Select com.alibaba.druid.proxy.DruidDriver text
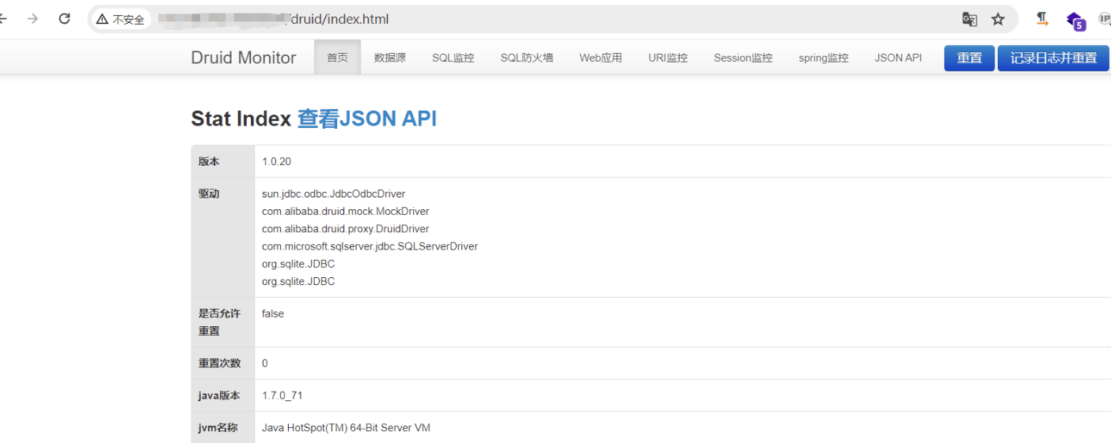 (x=345, y=229)
